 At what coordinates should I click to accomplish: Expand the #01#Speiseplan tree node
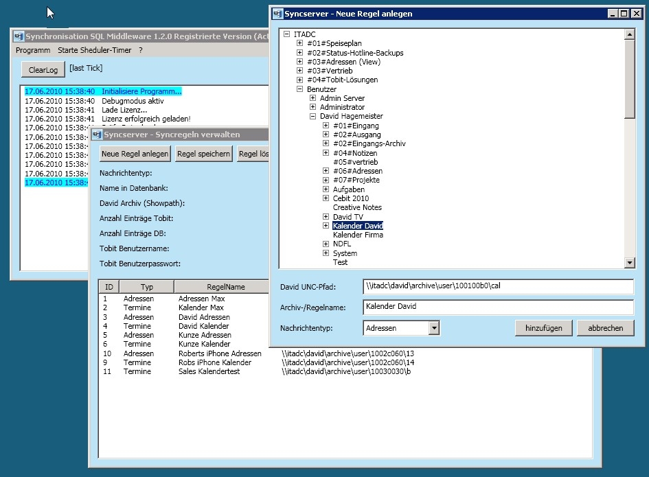click(x=299, y=43)
